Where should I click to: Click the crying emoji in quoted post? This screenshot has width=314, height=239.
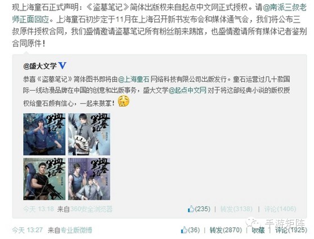tap(123, 101)
